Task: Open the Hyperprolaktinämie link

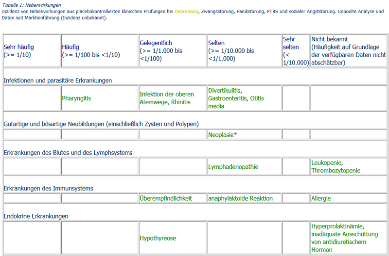Action: (x=337, y=226)
